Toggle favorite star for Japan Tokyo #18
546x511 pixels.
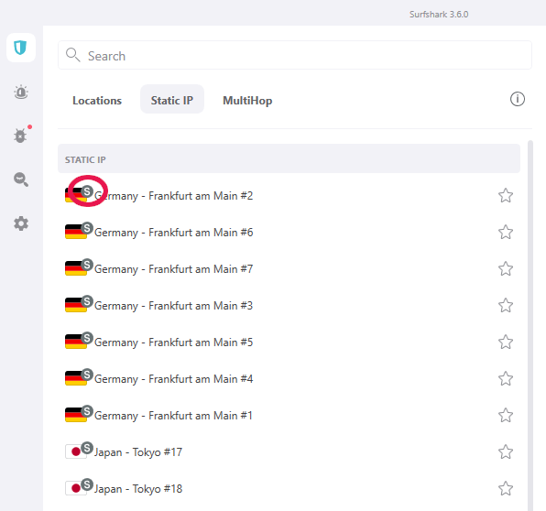(506, 488)
